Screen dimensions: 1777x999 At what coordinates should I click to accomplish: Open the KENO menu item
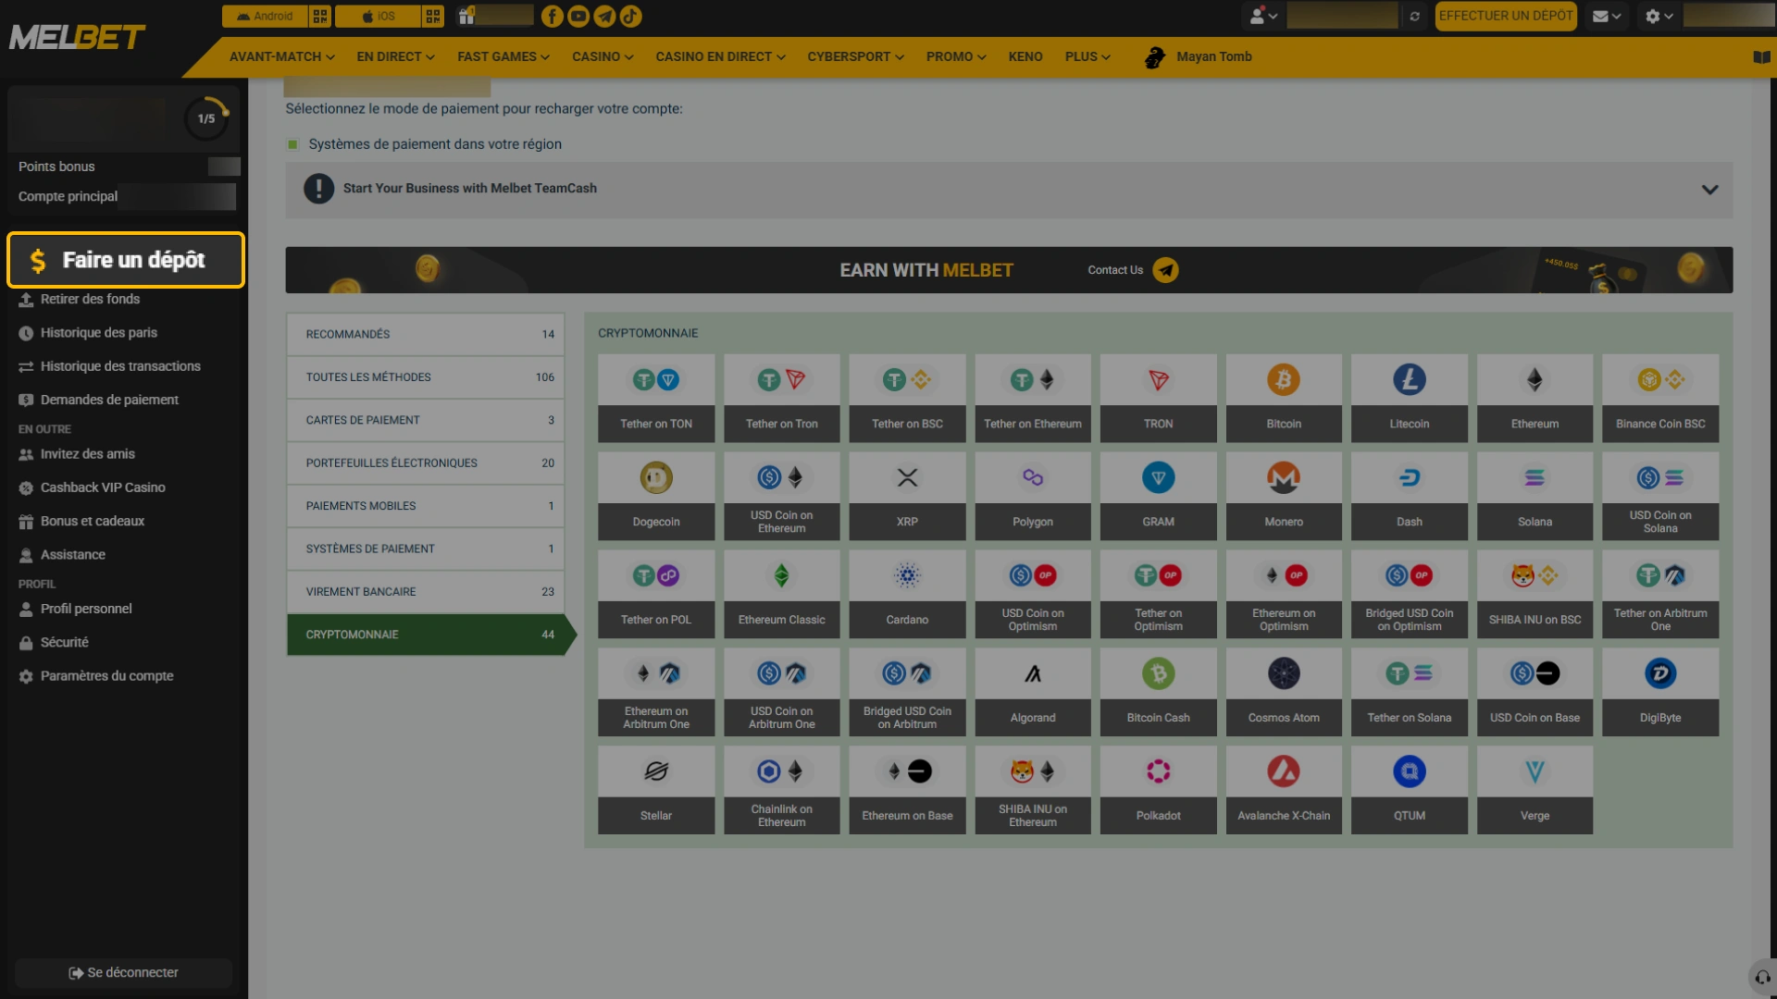1025,56
